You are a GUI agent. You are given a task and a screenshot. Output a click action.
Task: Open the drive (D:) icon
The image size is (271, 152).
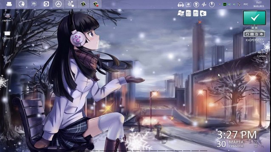pos(196,13)
